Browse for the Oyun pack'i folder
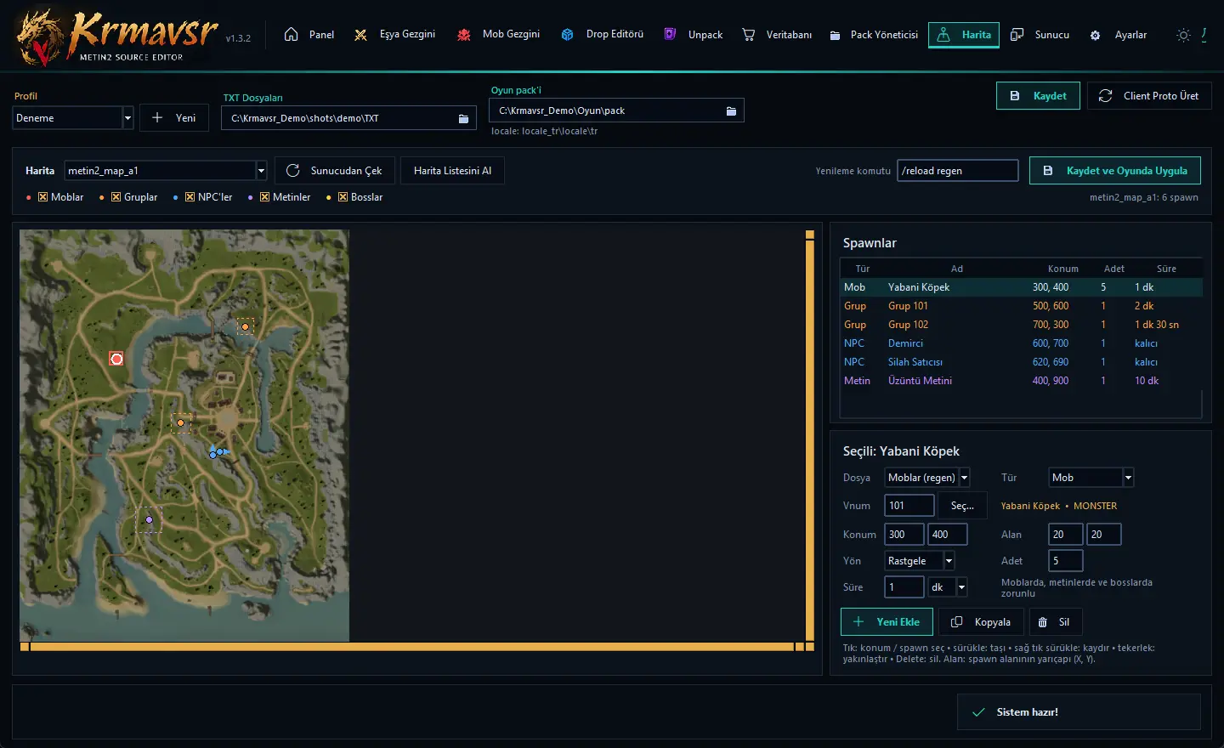Viewport: 1224px width, 748px height. point(731,110)
